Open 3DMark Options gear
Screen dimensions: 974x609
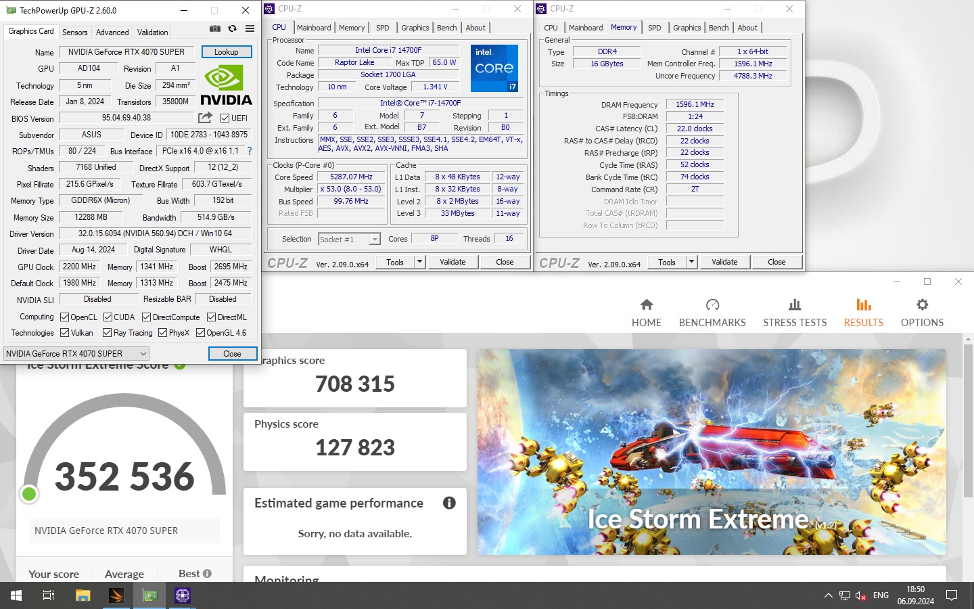tap(922, 313)
